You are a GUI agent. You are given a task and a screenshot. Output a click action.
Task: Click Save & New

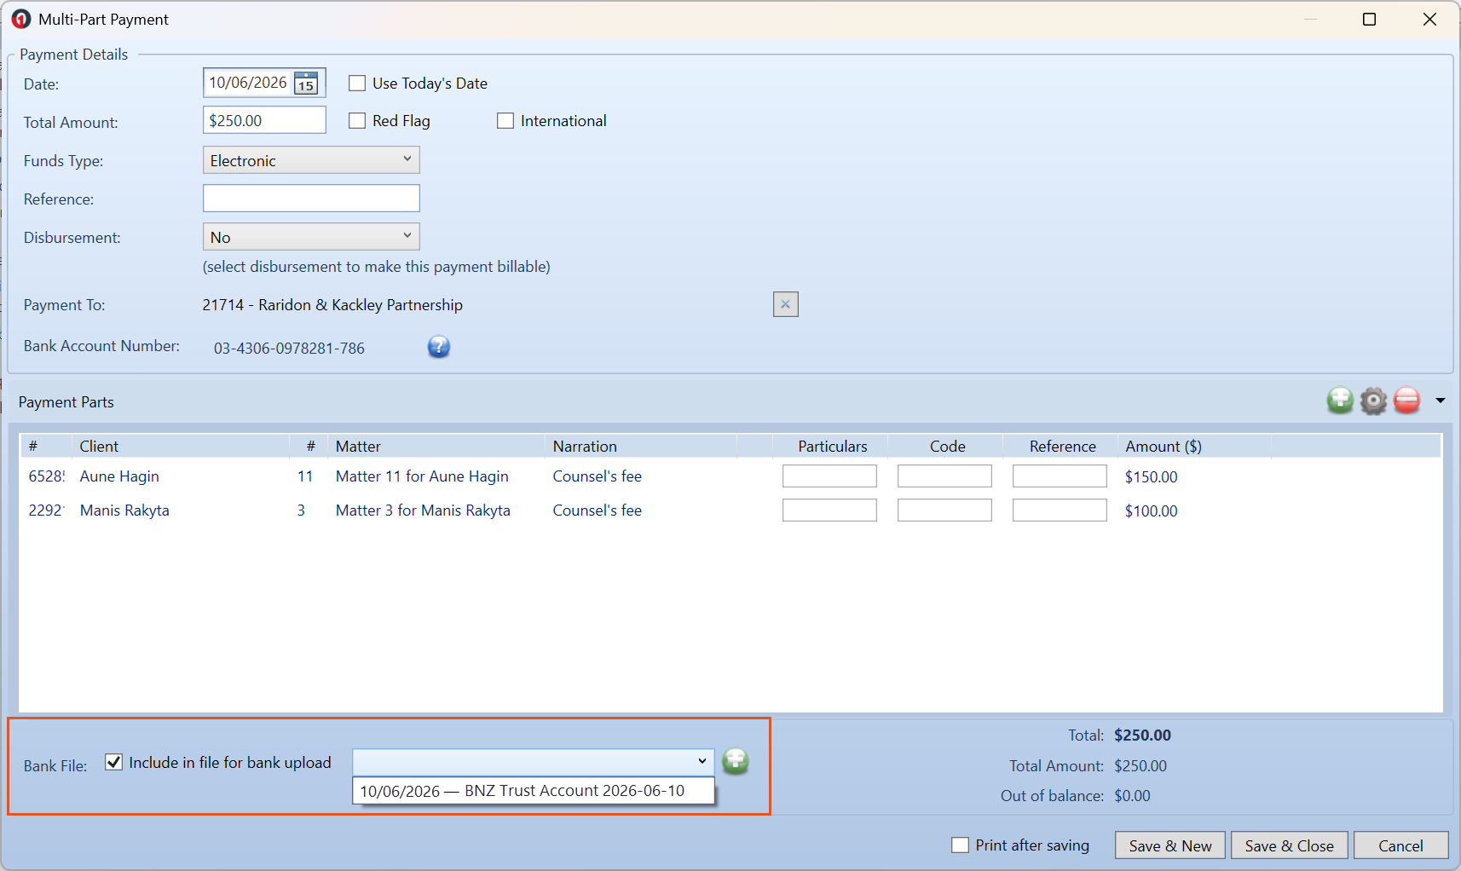click(1170, 845)
